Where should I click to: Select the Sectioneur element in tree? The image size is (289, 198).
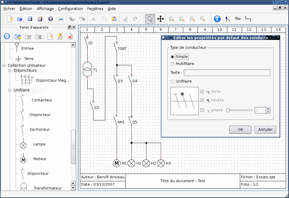click(40, 130)
